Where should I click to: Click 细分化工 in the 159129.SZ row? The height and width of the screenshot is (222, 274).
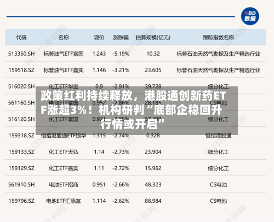(218, 168)
